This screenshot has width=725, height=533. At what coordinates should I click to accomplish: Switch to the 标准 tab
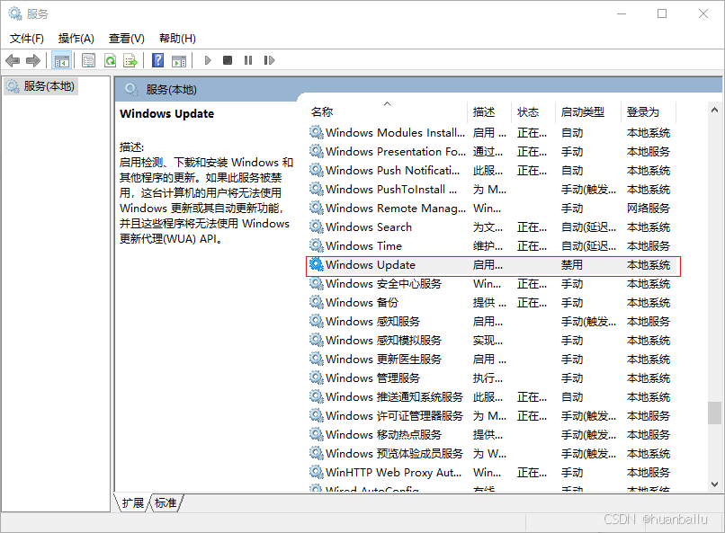(x=166, y=502)
